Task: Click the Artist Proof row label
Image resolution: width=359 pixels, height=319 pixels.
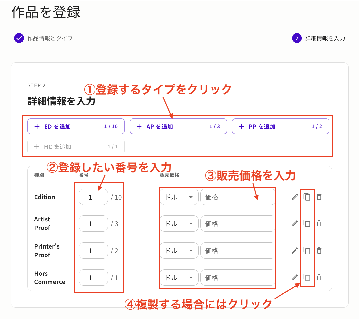Action: 42,224
